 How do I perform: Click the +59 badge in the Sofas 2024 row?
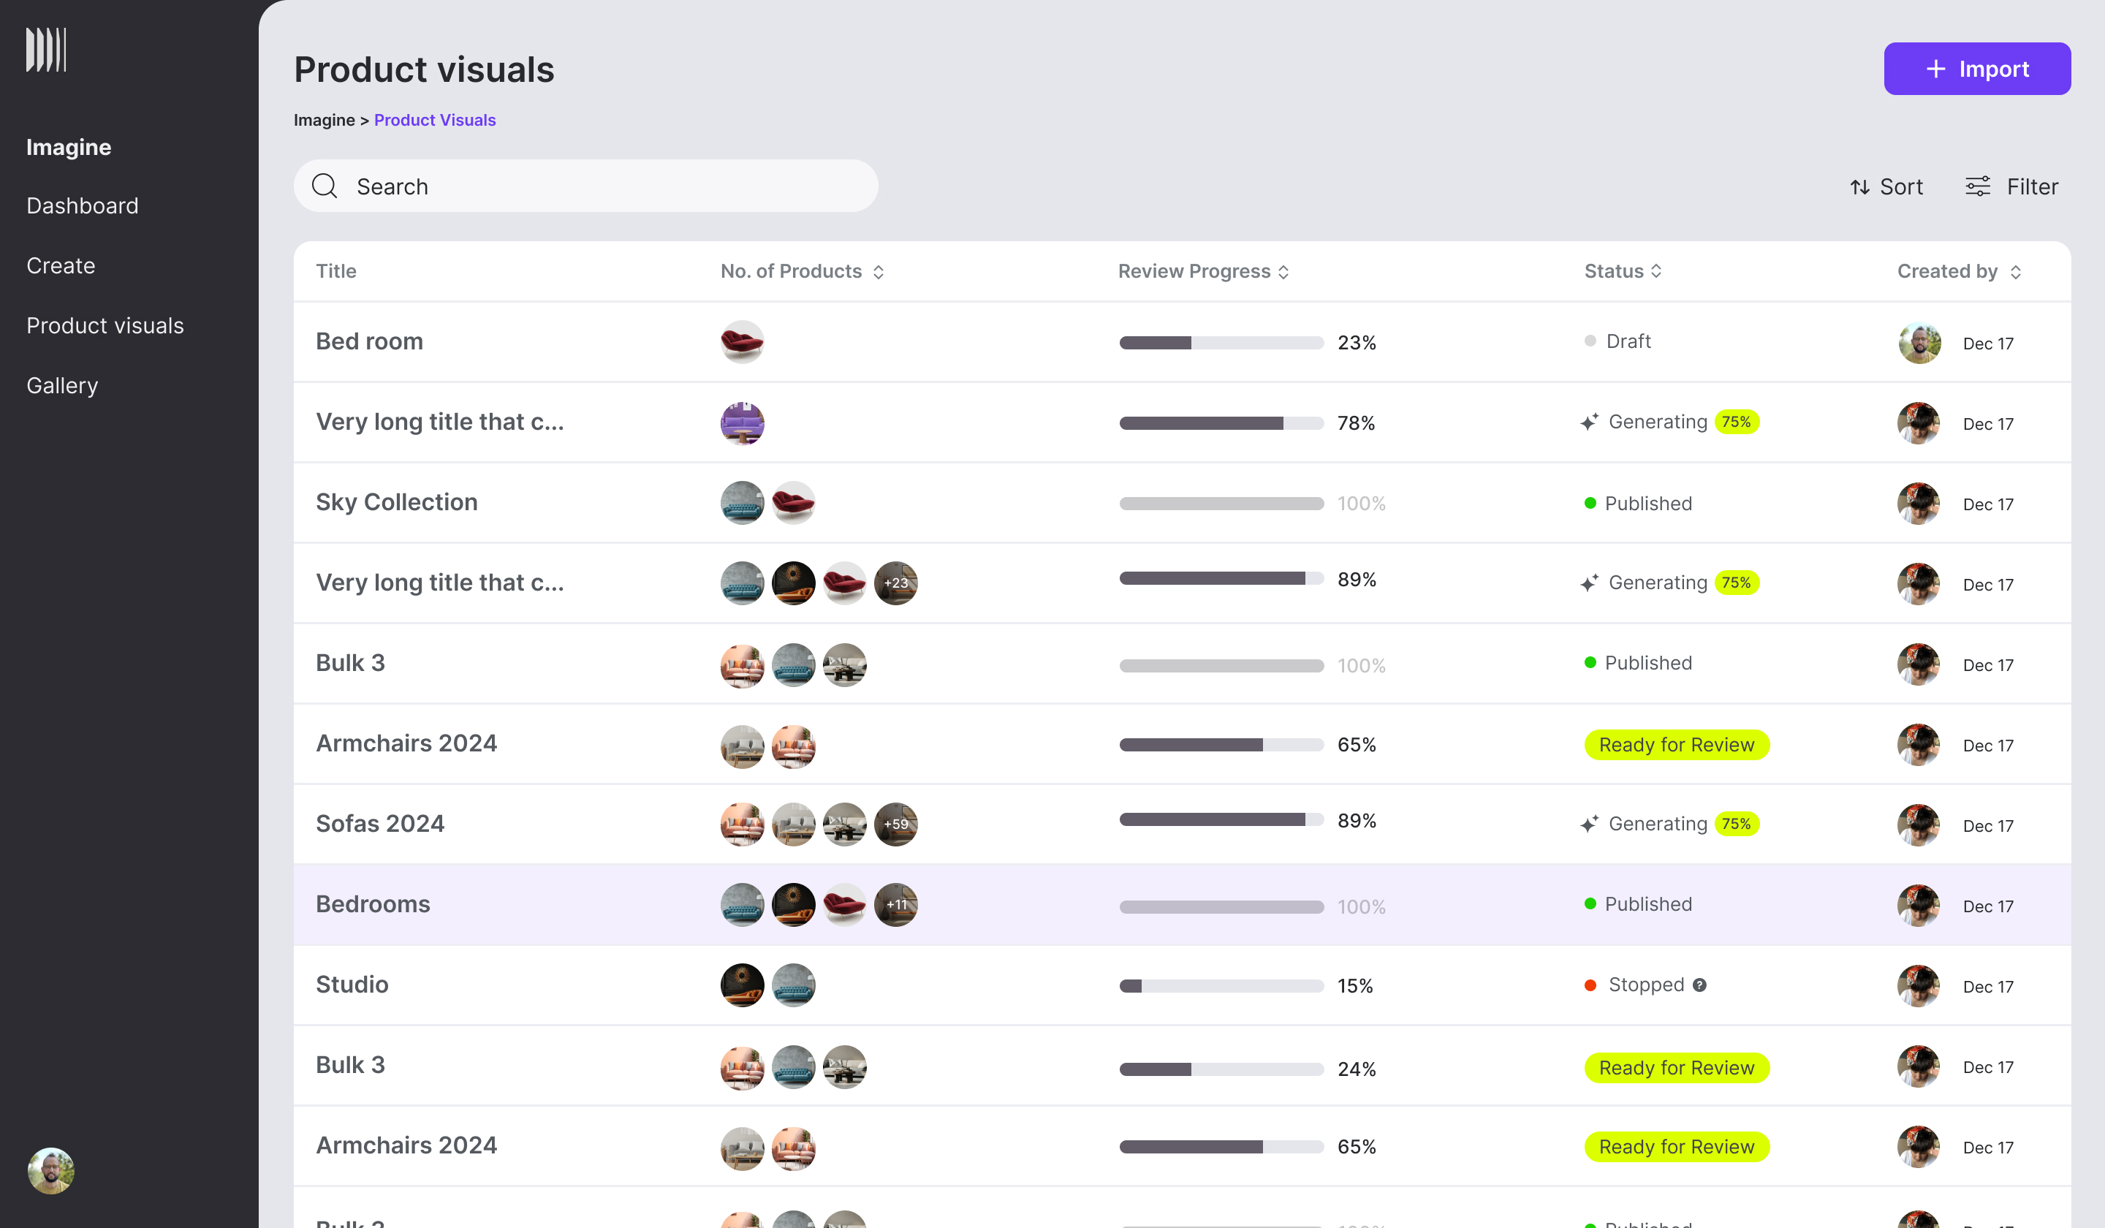click(x=895, y=825)
